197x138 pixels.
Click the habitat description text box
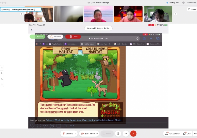coord(68,109)
